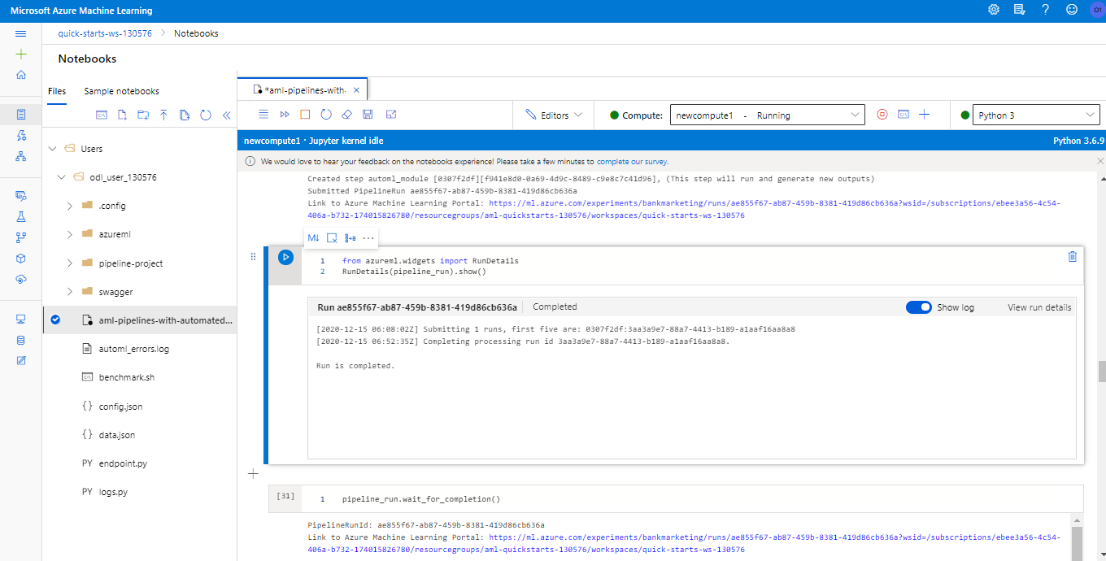
Task: Click View run details link
Action: pos(1039,307)
